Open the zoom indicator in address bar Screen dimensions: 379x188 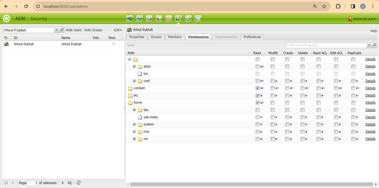[315, 6]
